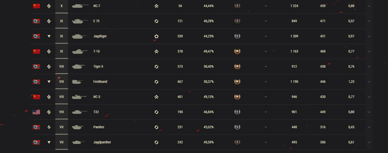Open the Tiger II vehicle name link

pyautogui.click(x=98, y=67)
